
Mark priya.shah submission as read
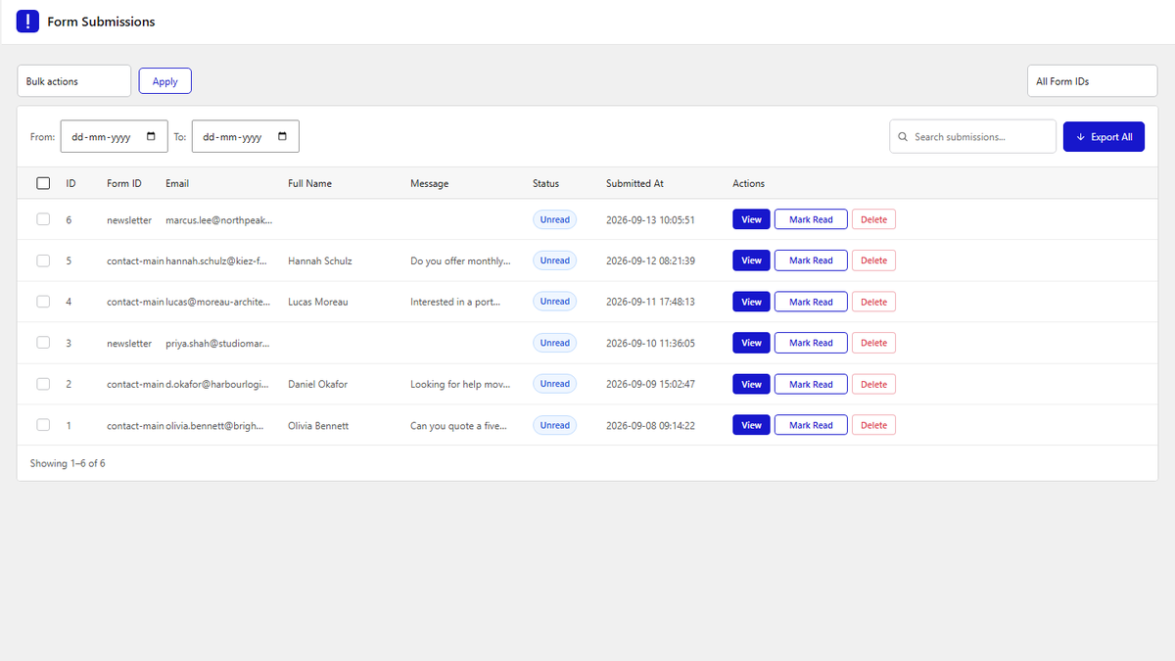point(811,343)
